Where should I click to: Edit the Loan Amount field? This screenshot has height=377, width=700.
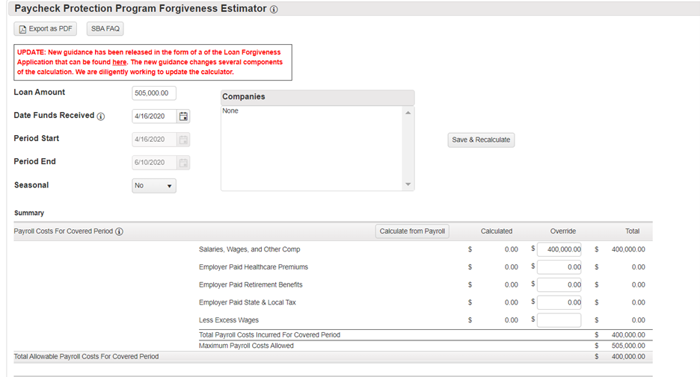coord(154,93)
